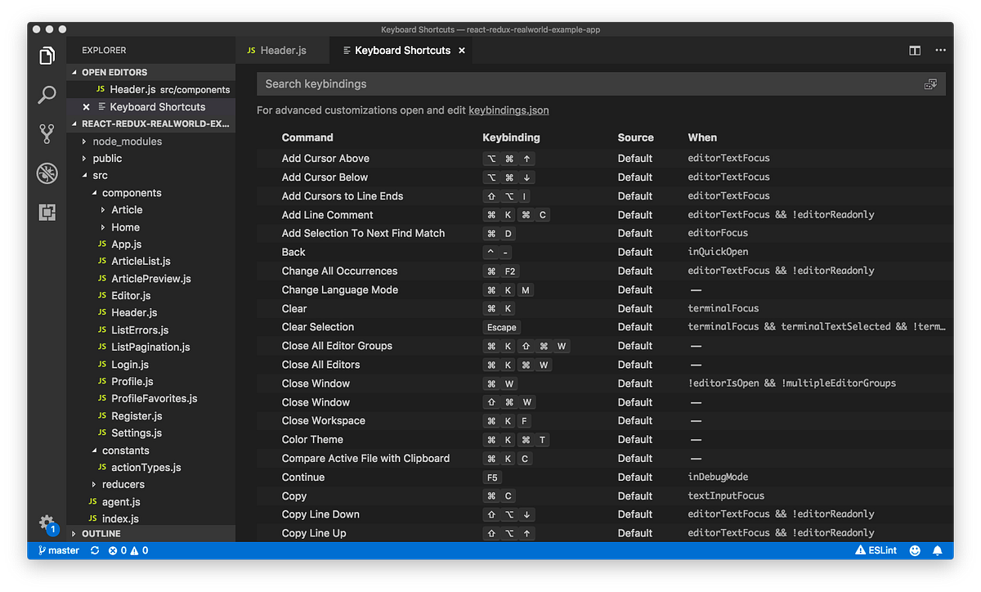
Task: Open notifications via the bell icon
Action: (x=937, y=550)
